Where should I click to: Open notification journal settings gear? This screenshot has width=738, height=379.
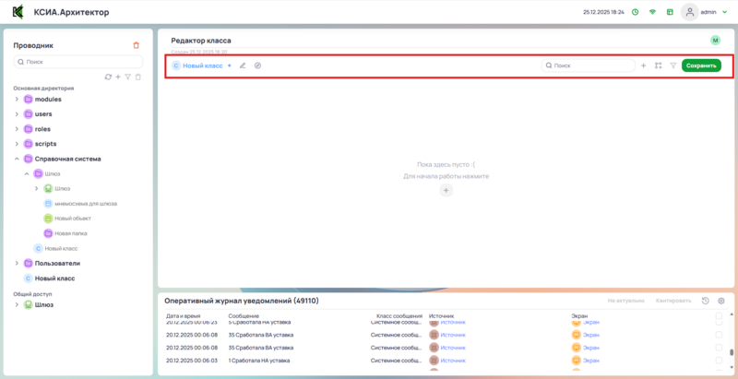(721, 301)
